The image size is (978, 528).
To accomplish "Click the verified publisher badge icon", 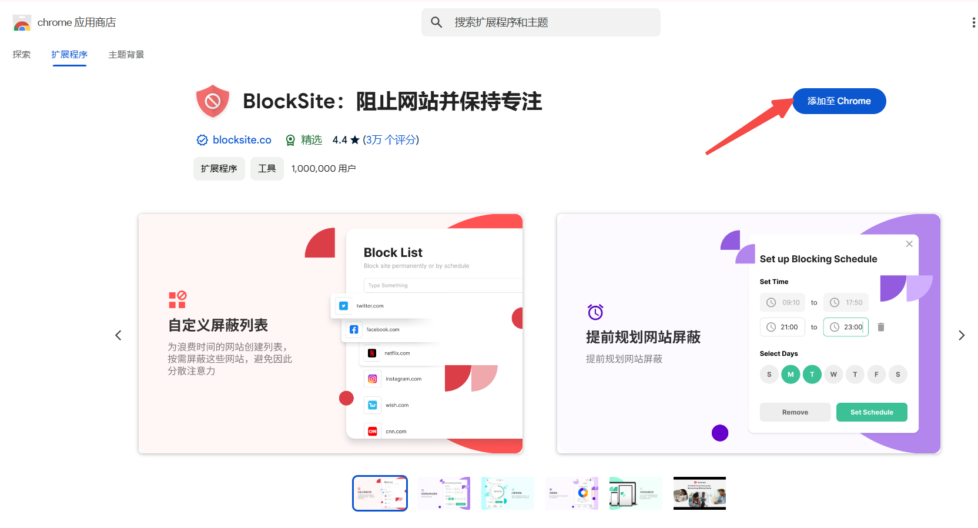I will (202, 140).
